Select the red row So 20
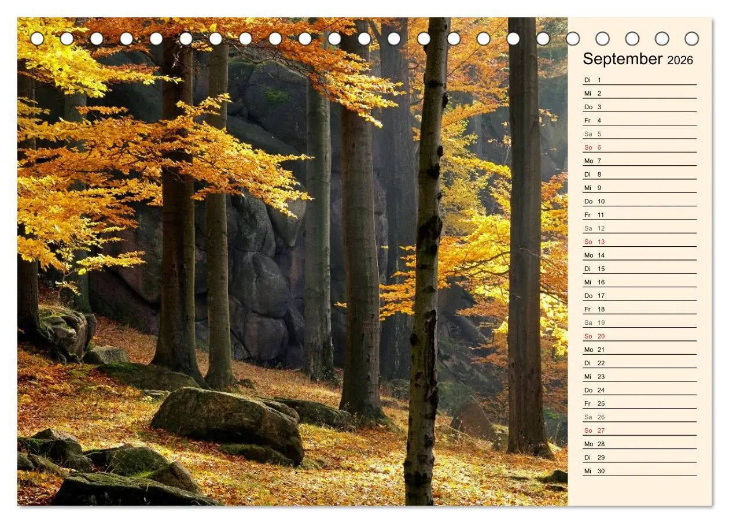 [639, 336]
